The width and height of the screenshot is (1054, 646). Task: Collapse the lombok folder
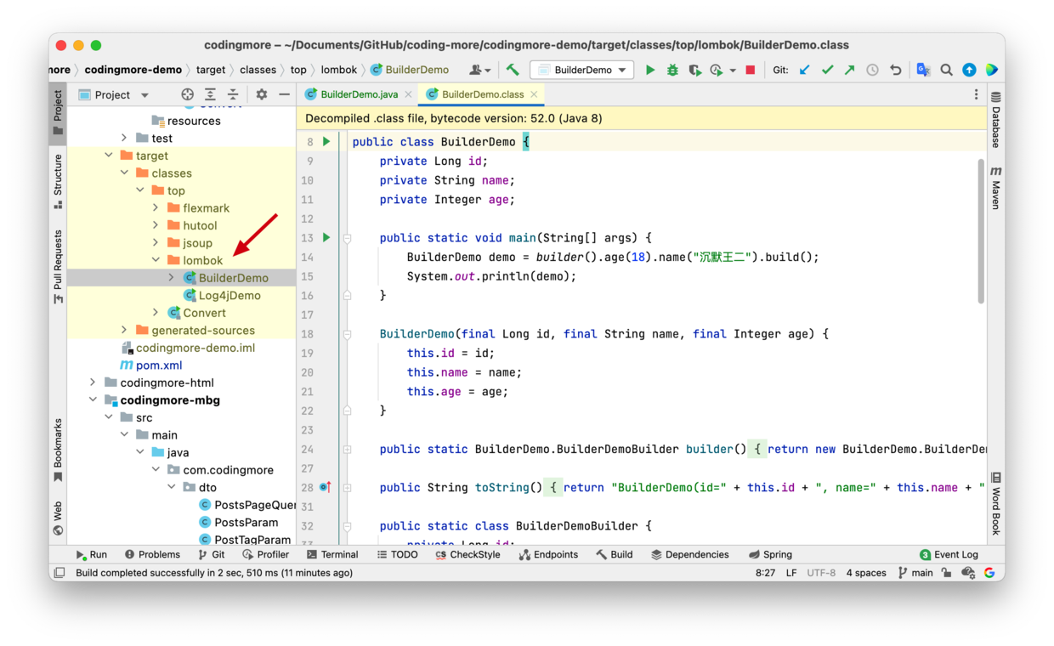click(156, 260)
